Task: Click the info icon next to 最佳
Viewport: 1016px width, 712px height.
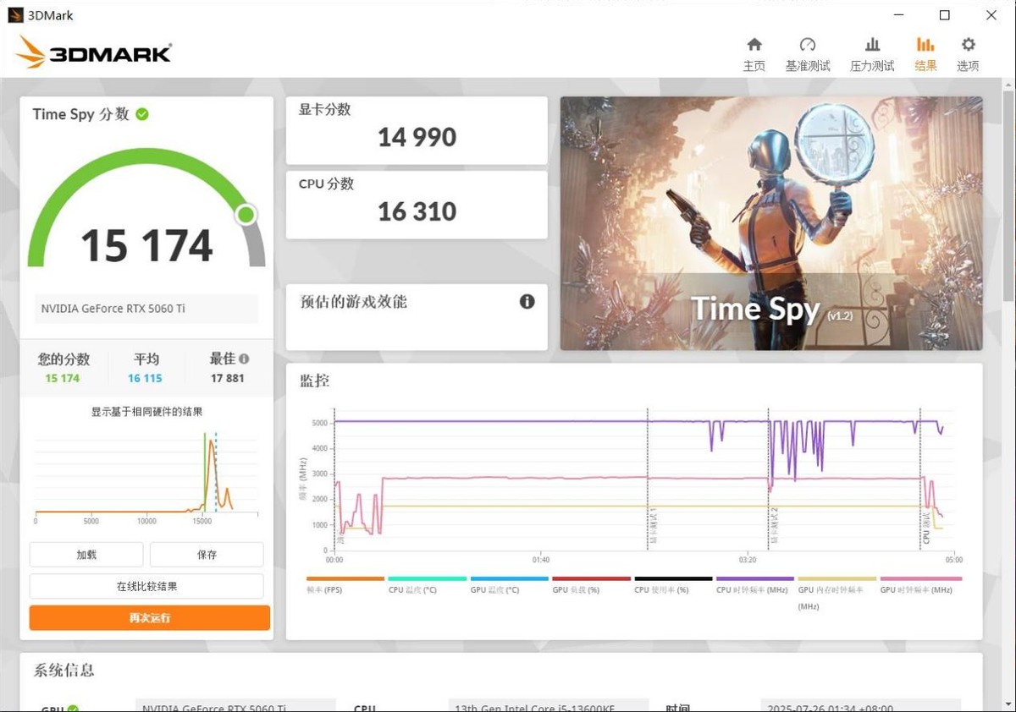Action: pyautogui.click(x=244, y=359)
